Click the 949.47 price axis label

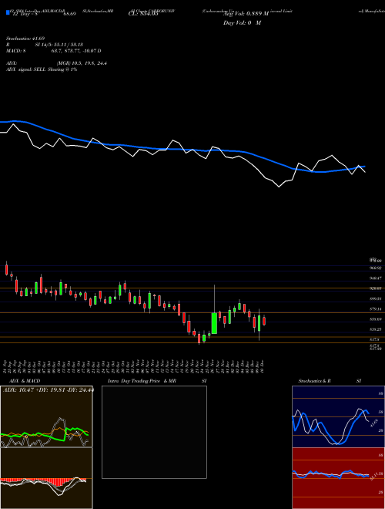click(x=376, y=278)
